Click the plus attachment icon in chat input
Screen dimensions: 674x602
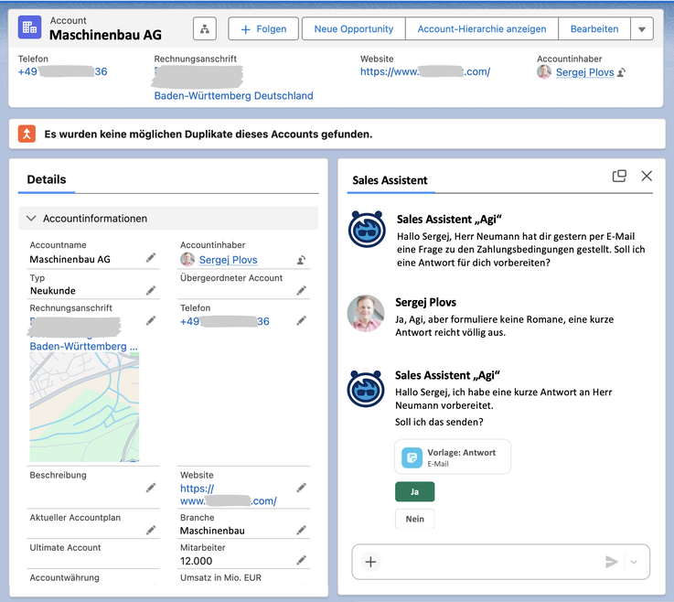point(370,562)
